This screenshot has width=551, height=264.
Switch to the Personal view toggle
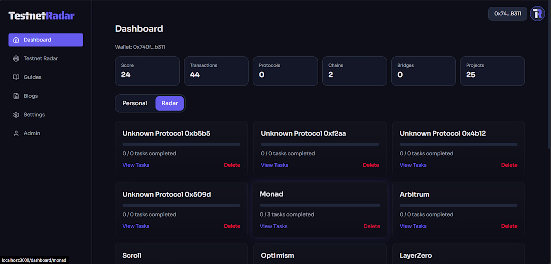pyautogui.click(x=135, y=103)
